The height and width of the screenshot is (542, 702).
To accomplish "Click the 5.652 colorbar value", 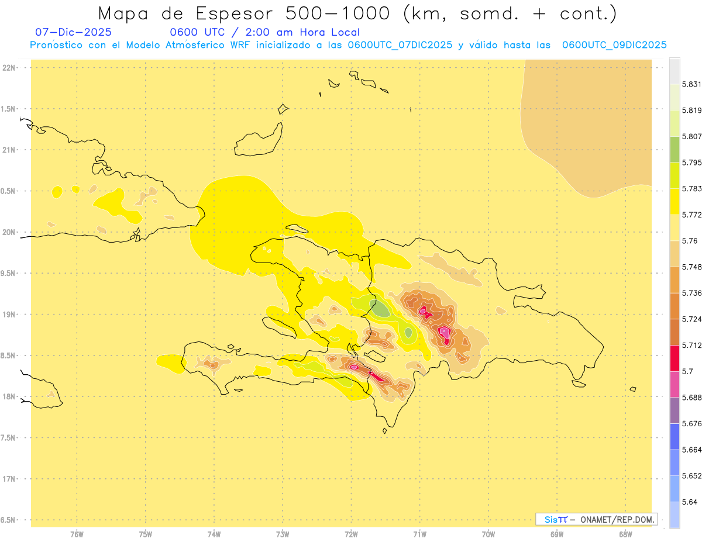I will click(x=692, y=476).
